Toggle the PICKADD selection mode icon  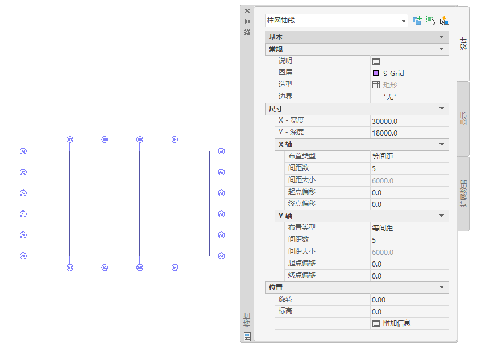[x=417, y=20]
